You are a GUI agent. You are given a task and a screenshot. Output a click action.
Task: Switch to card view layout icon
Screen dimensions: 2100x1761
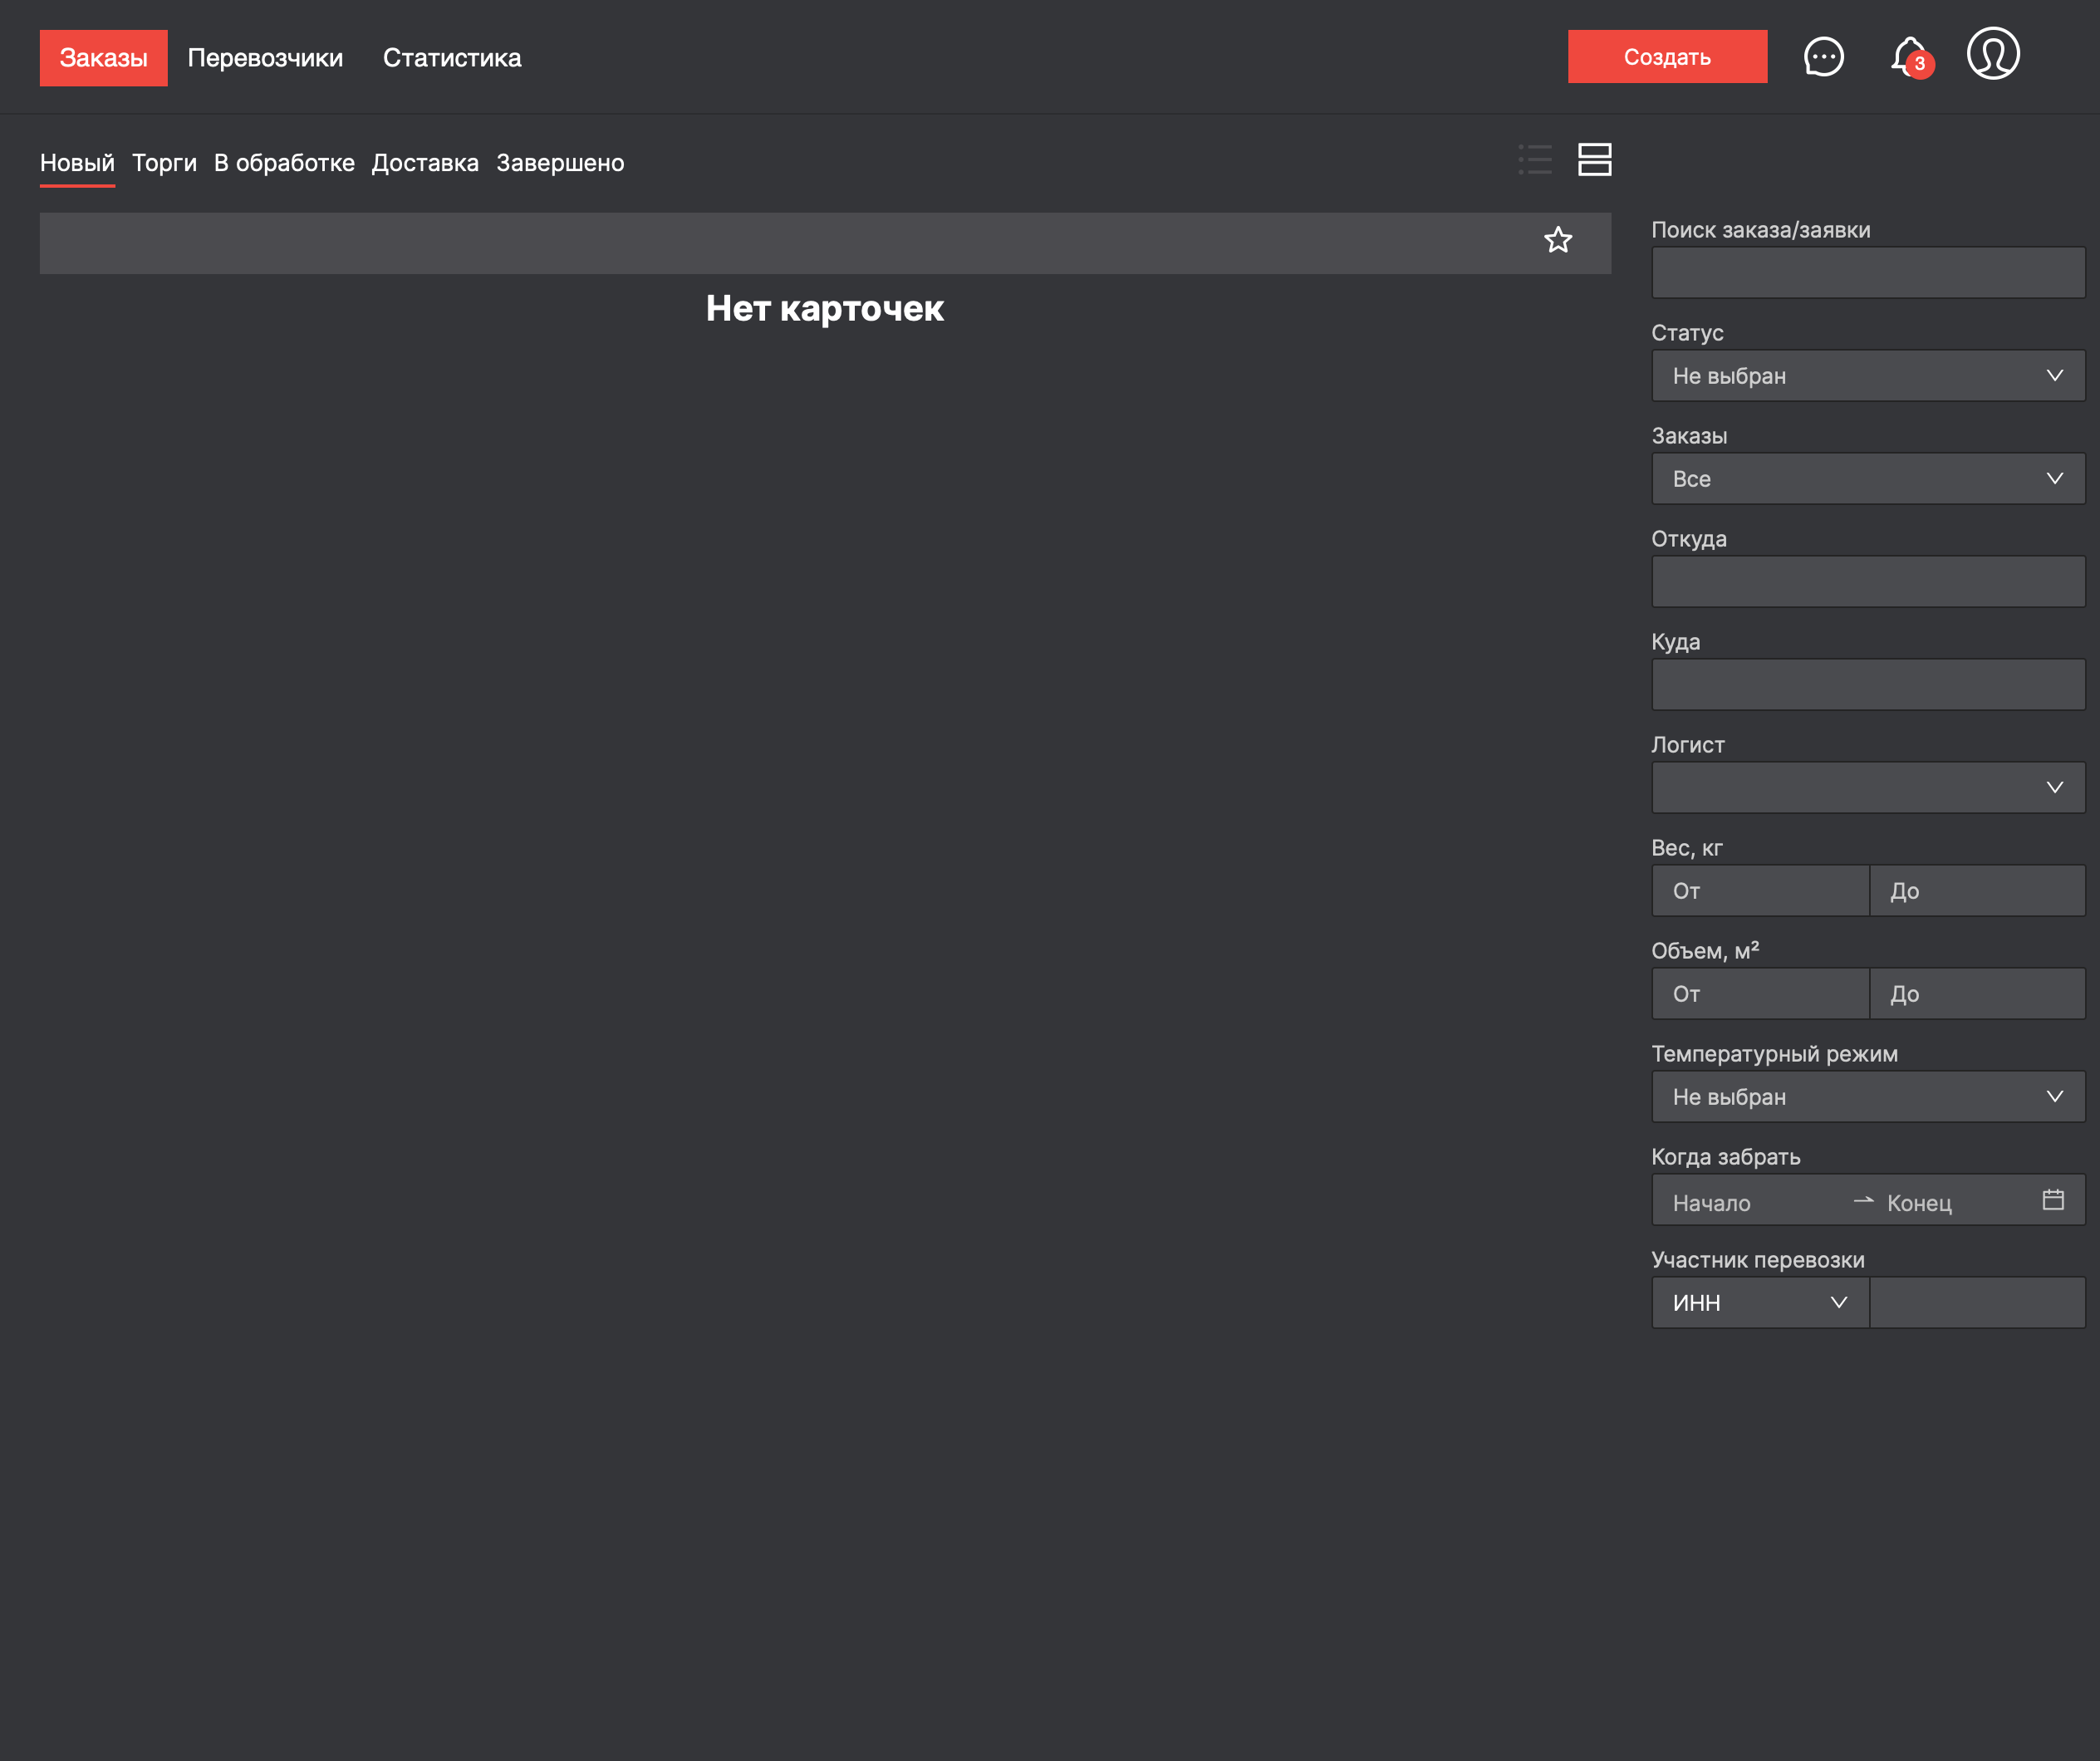pos(1594,160)
